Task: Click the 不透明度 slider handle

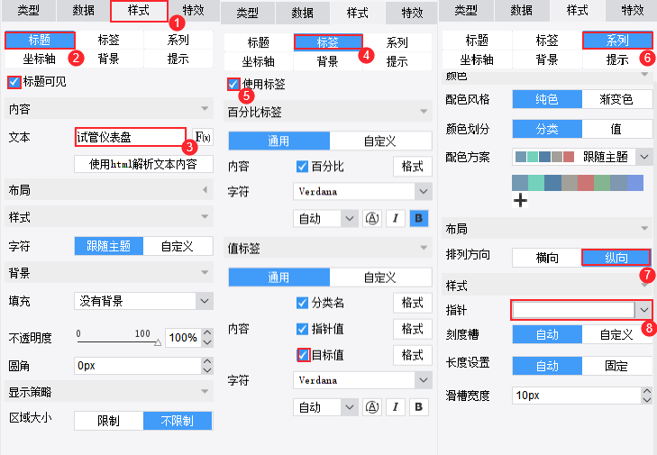Action: [x=158, y=342]
